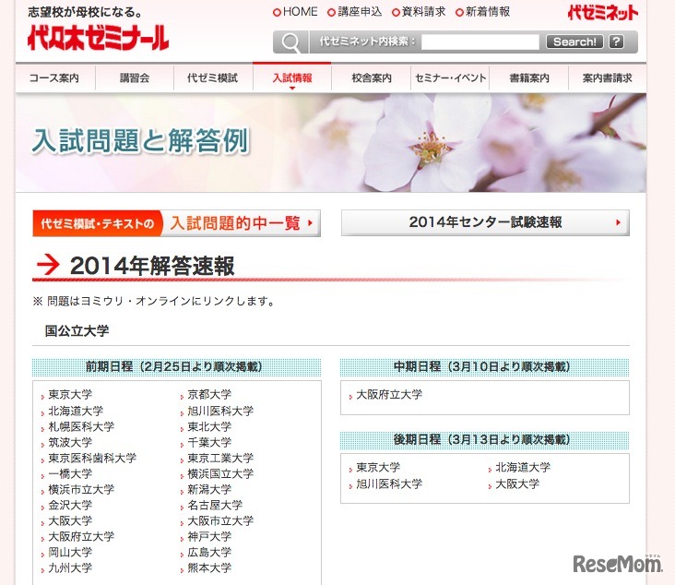The image size is (675, 585).
Task: Open 旭川医科大学 in 後期日程 box
Action: 389,484
